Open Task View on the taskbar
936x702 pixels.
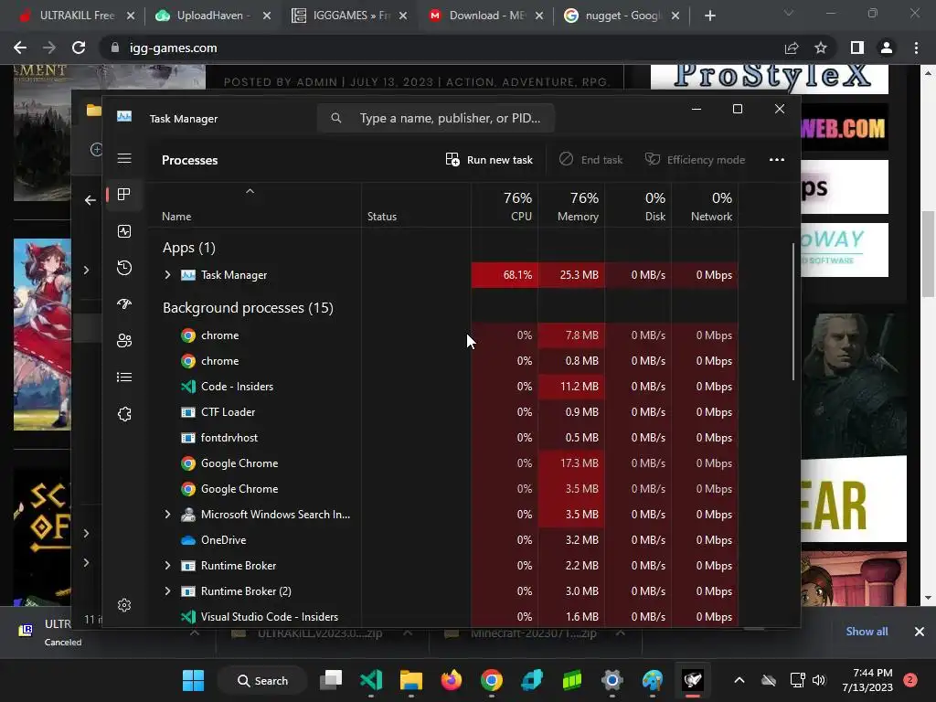(x=331, y=680)
